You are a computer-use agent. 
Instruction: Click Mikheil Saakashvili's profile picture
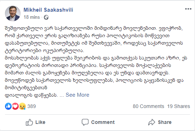pyautogui.click(x=13, y=13)
